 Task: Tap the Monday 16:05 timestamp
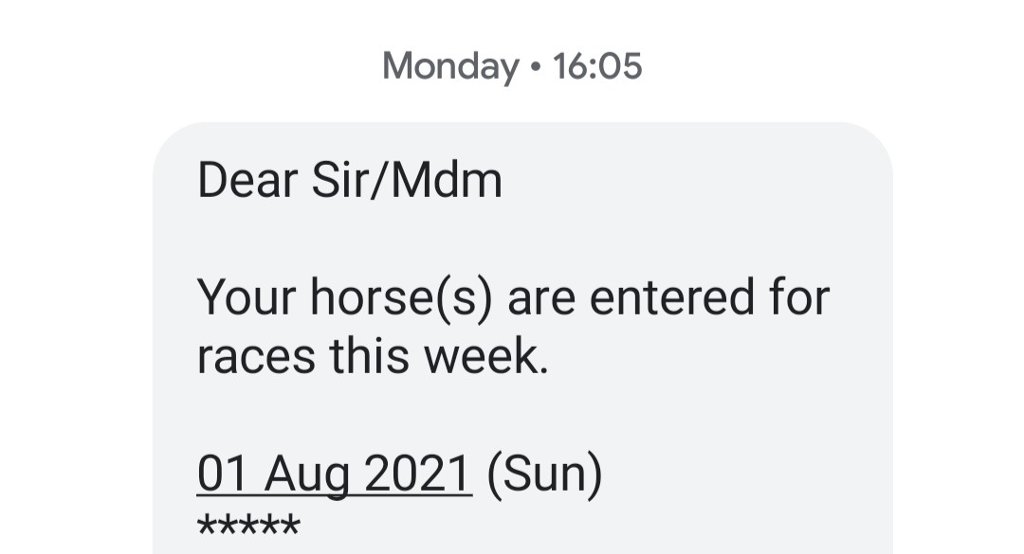pyautogui.click(x=512, y=66)
